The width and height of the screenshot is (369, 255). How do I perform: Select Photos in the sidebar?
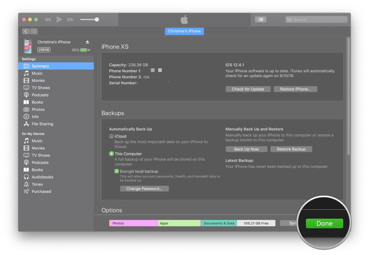[37, 109]
